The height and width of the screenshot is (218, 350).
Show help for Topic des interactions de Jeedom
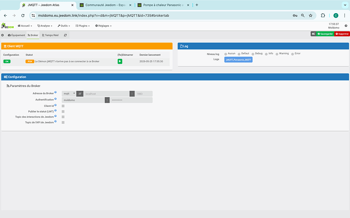[x=56, y=116]
